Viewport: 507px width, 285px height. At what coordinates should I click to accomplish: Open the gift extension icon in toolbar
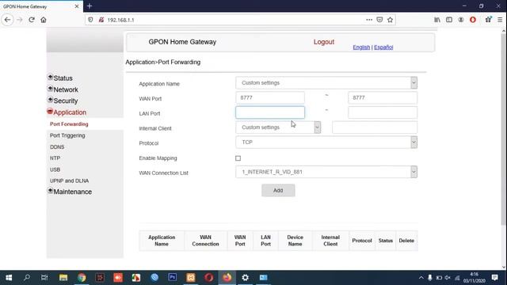point(488,20)
